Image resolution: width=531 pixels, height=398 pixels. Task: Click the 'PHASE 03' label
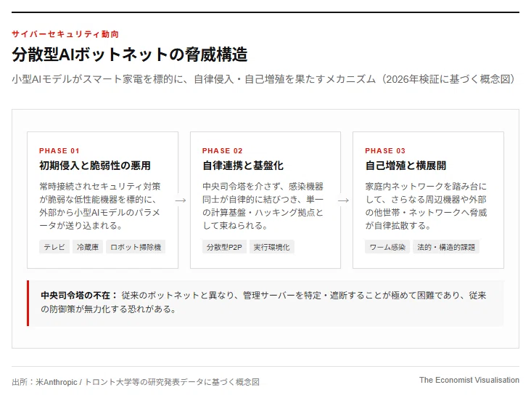point(385,151)
